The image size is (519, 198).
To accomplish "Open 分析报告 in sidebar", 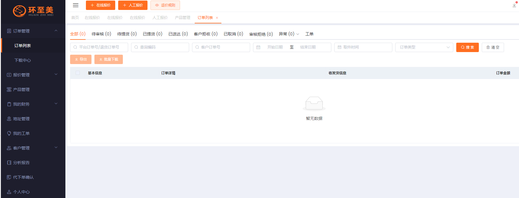I will pos(21,163).
